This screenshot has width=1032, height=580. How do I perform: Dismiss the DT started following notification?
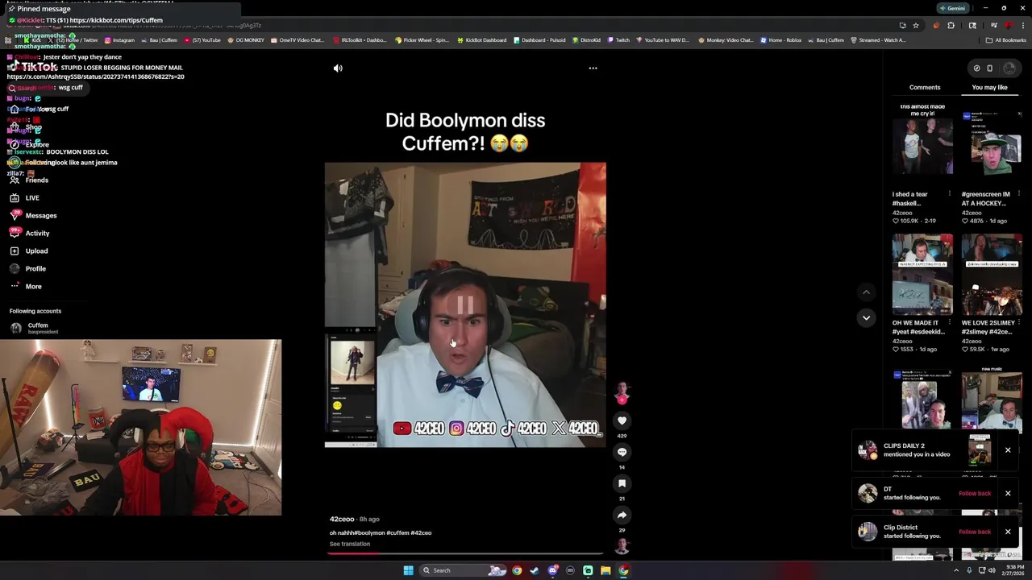coord(1008,493)
